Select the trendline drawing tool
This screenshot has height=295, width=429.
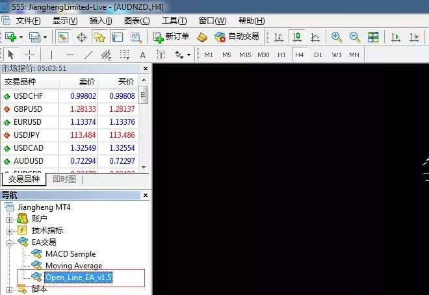pyautogui.click(x=88, y=55)
